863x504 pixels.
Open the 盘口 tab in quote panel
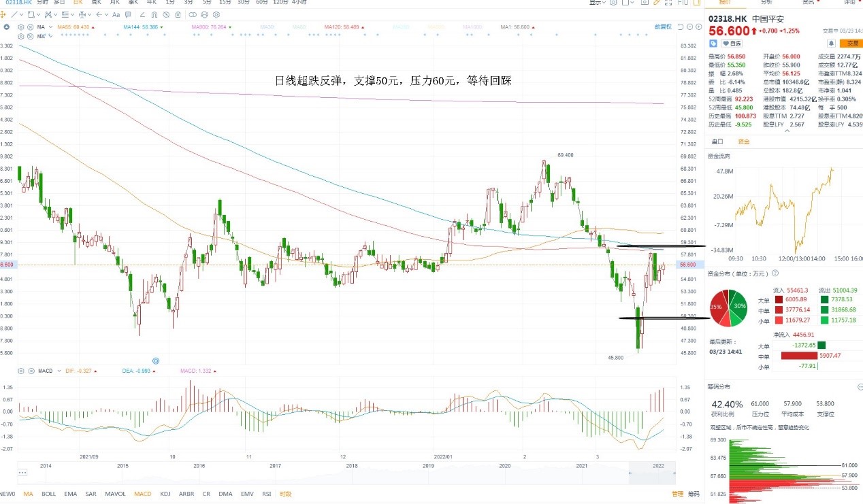717,141
